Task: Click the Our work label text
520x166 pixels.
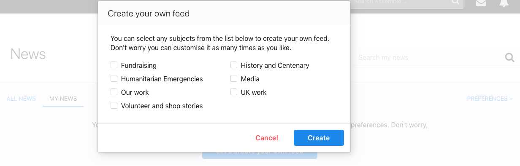Action: [135, 92]
